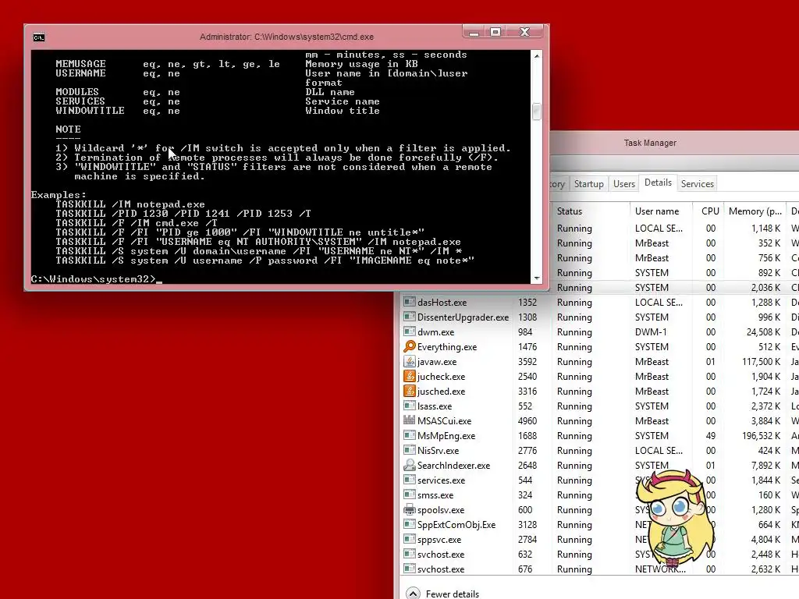Click the spoolsv.exe printer icon
799x599 pixels.
[x=409, y=509]
